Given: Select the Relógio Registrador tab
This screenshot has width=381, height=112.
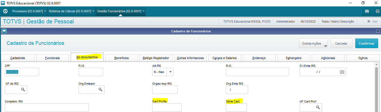Looking at the screenshot, I should pos(156,58).
